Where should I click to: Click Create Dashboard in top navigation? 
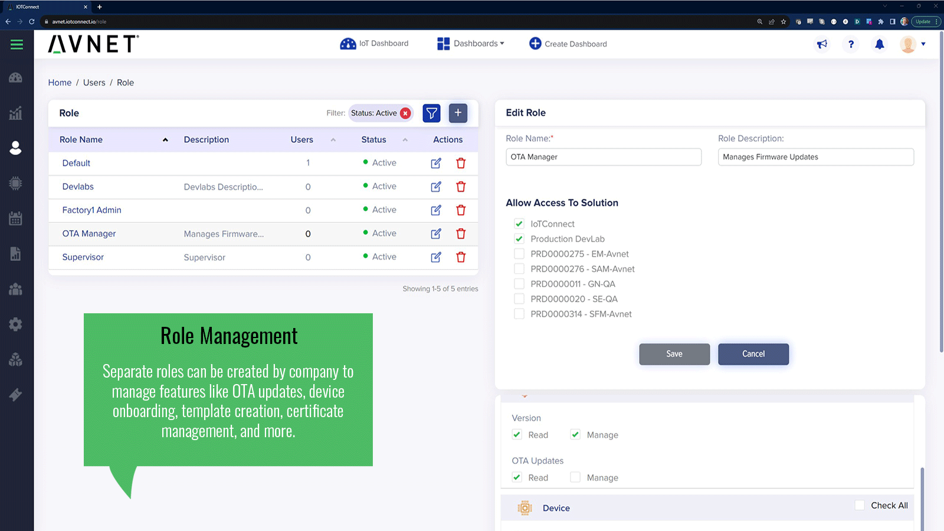(x=568, y=44)
